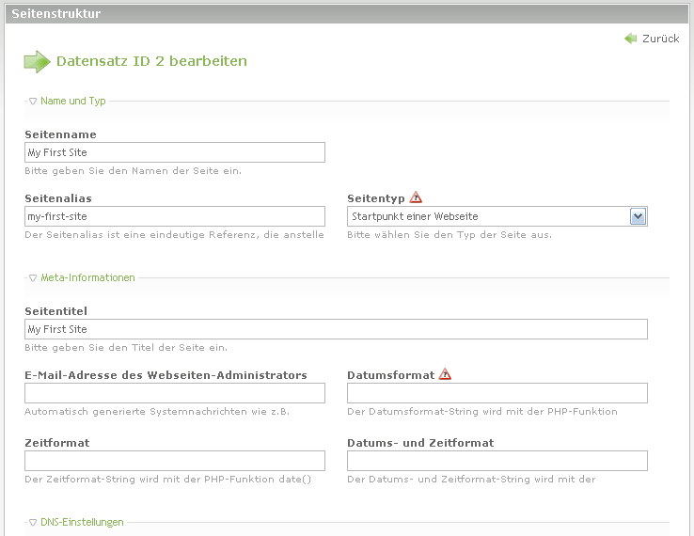The height and width of the screenshot is (536, 694).
Task: Open the help icon next to Seitentyp
Action: 416,197
